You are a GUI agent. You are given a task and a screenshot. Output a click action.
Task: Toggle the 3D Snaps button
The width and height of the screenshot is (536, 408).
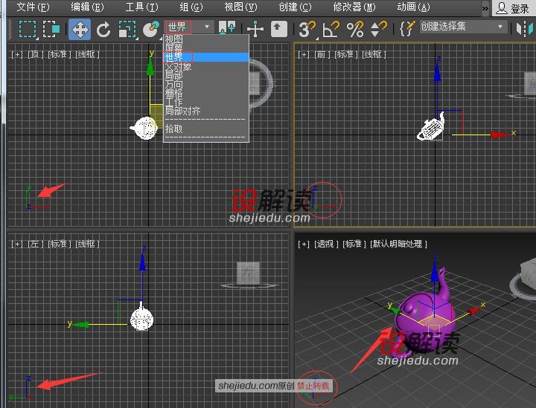tap(307, 29)
